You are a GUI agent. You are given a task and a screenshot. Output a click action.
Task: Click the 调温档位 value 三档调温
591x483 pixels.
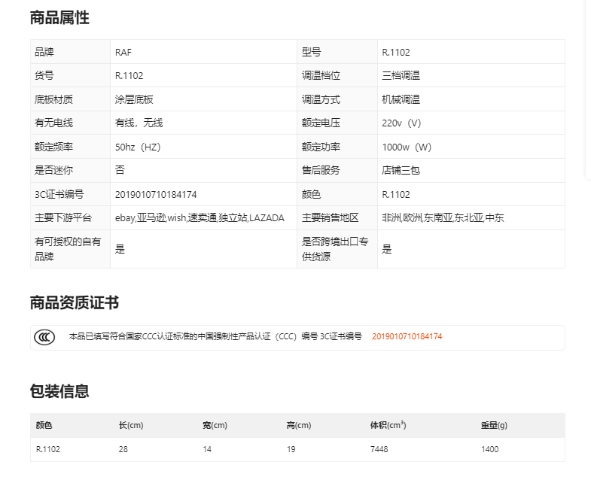[x=401, y=76]
